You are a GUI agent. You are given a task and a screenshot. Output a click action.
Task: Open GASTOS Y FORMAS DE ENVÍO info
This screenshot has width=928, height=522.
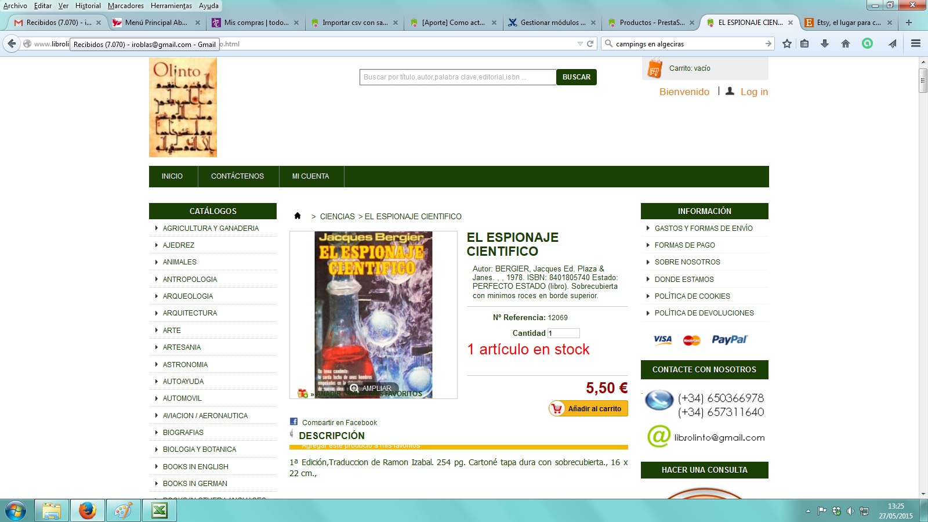point(704,229)
